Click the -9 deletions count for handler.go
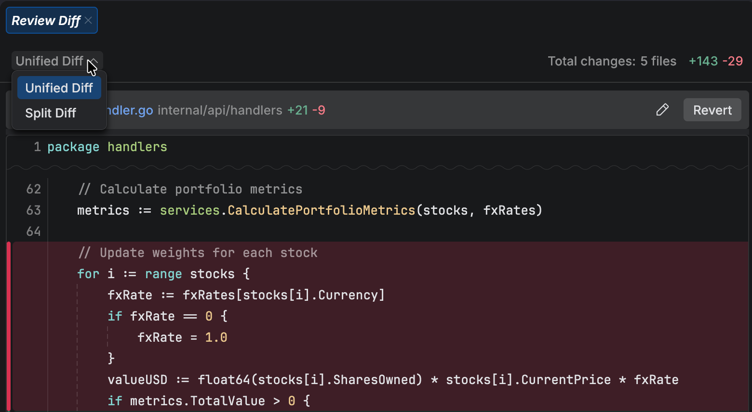The image size is (752, 412). 319,110
